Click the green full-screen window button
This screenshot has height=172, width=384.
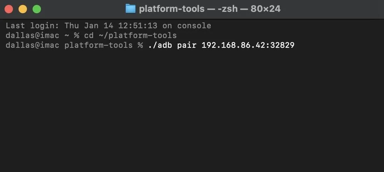click(x=37, y=9)
